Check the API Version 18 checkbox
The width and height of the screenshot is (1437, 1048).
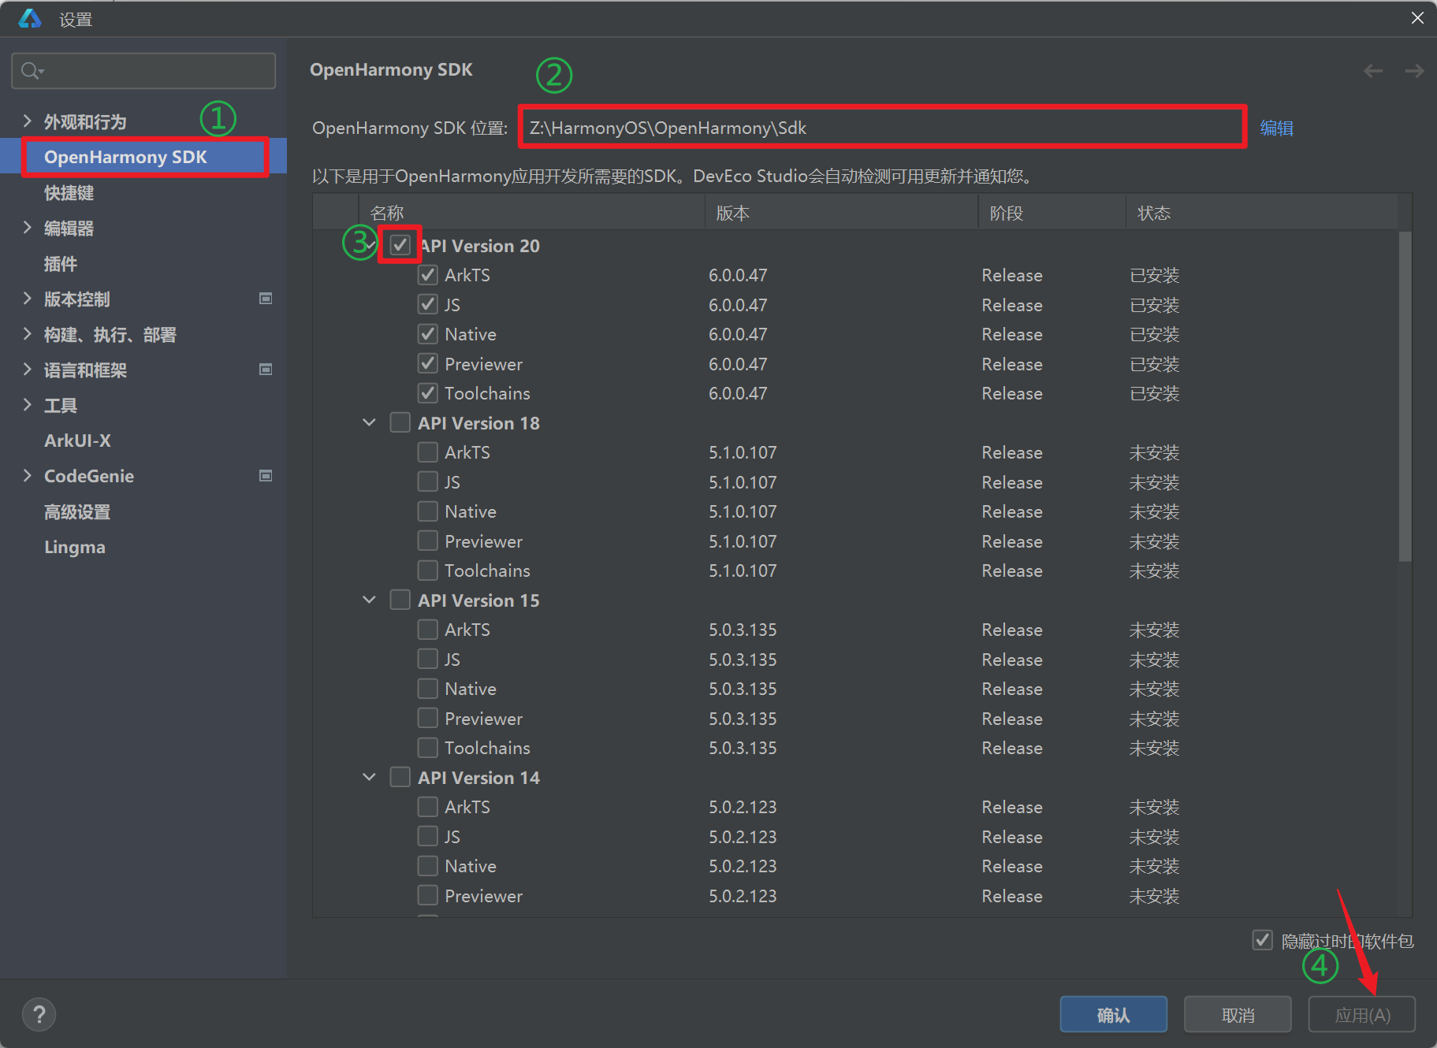(x=400, y=422)
